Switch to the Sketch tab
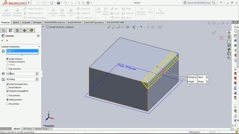This screenshot has width=239, height=134. coord(16,22)
